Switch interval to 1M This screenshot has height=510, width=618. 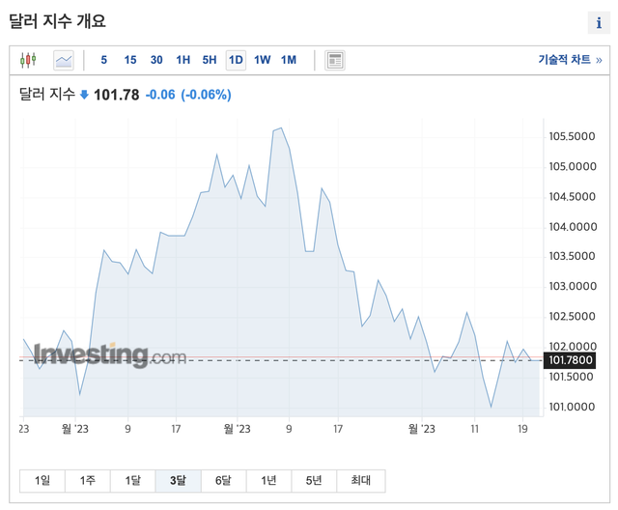[288, 60]
